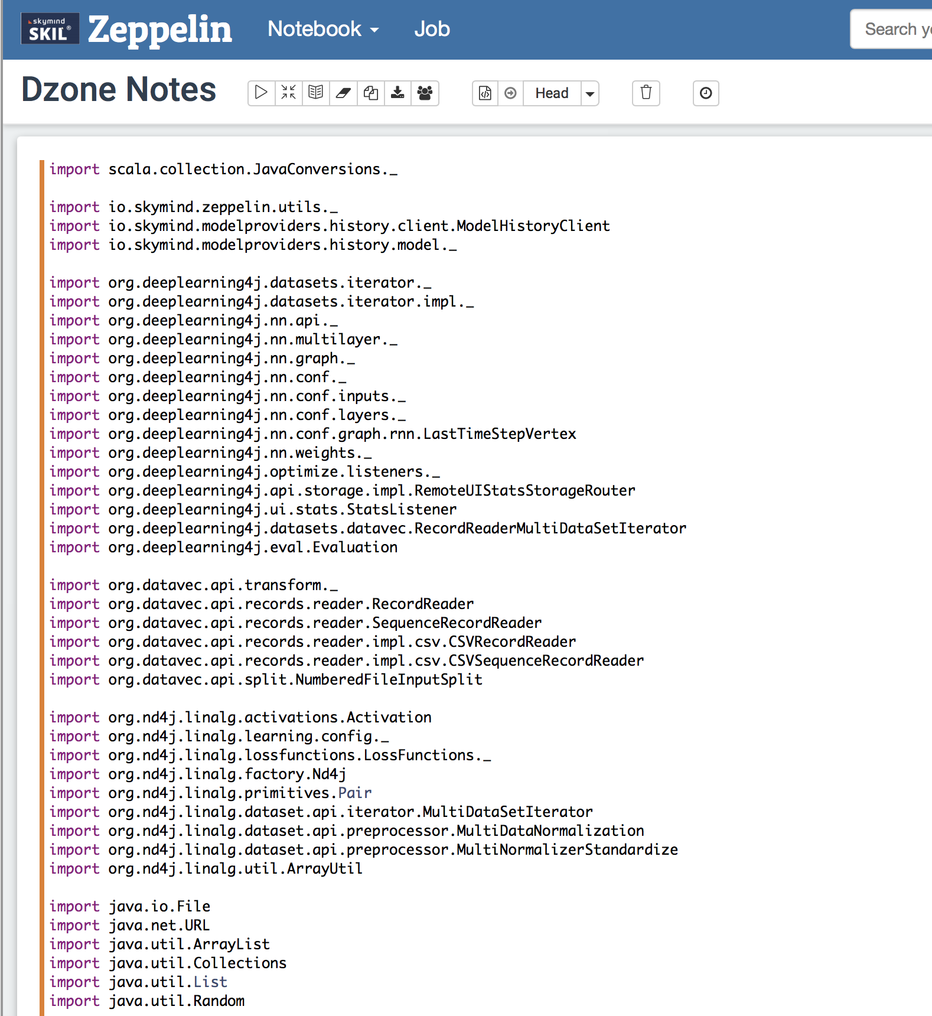Click the Head revision button
932x1016 pixels.
(x=552, y=93)
